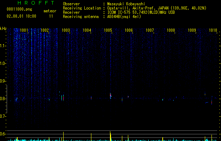Click the 0.8 kHz axis label
221x141 pixels.
[x=3, y=99]
